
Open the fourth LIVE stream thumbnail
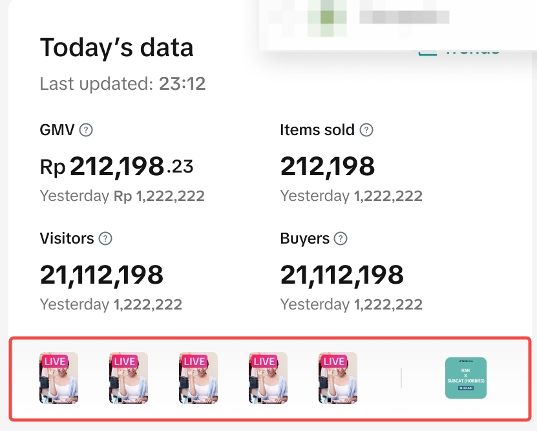click(x=268, y=378)
